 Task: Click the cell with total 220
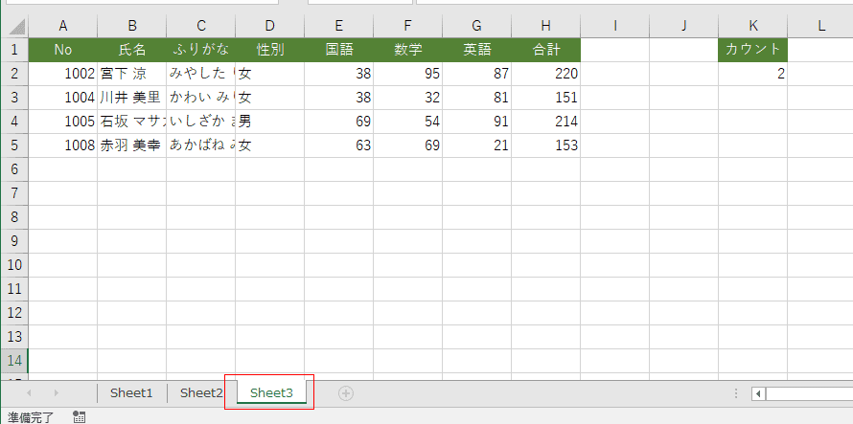click(x=546, y=74)
